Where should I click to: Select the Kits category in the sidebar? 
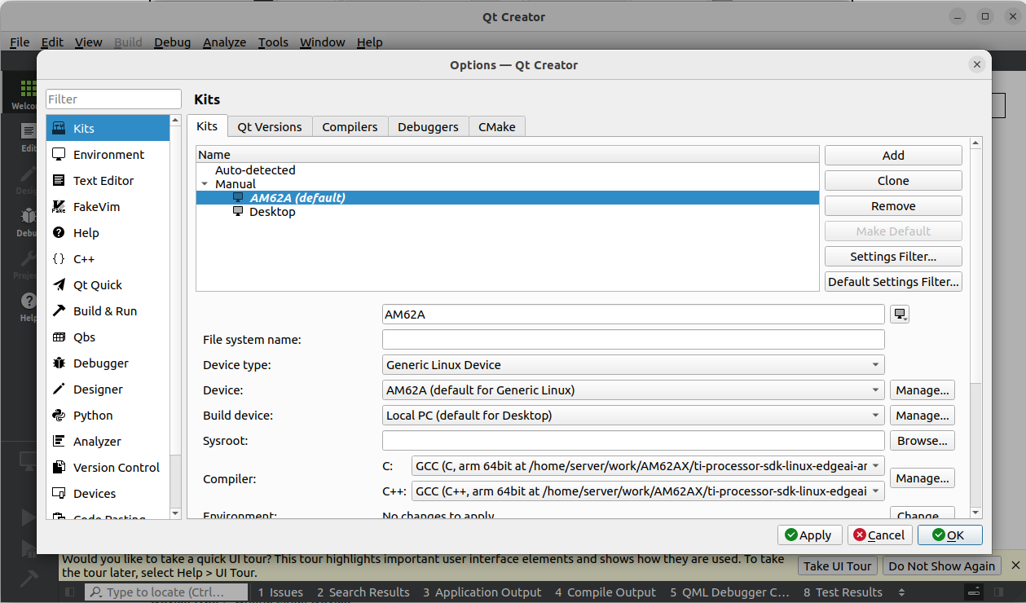[108, 129]
